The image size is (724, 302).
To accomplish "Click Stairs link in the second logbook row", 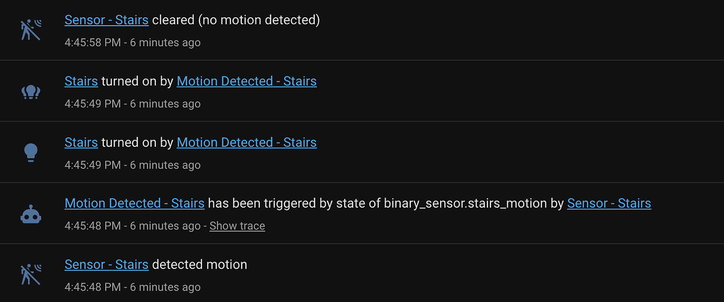I will coord(81,81).
